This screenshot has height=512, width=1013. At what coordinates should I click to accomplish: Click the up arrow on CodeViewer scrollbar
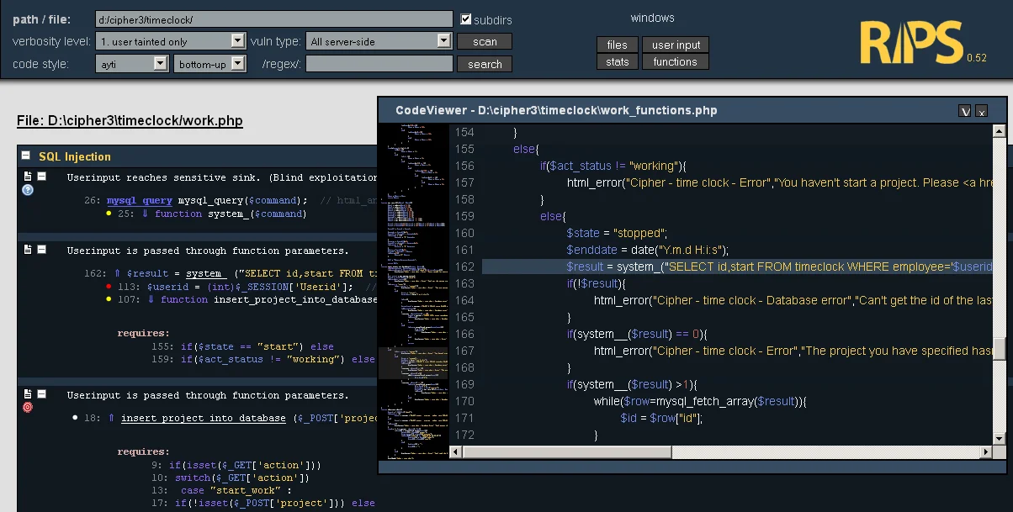point(1000,130)
